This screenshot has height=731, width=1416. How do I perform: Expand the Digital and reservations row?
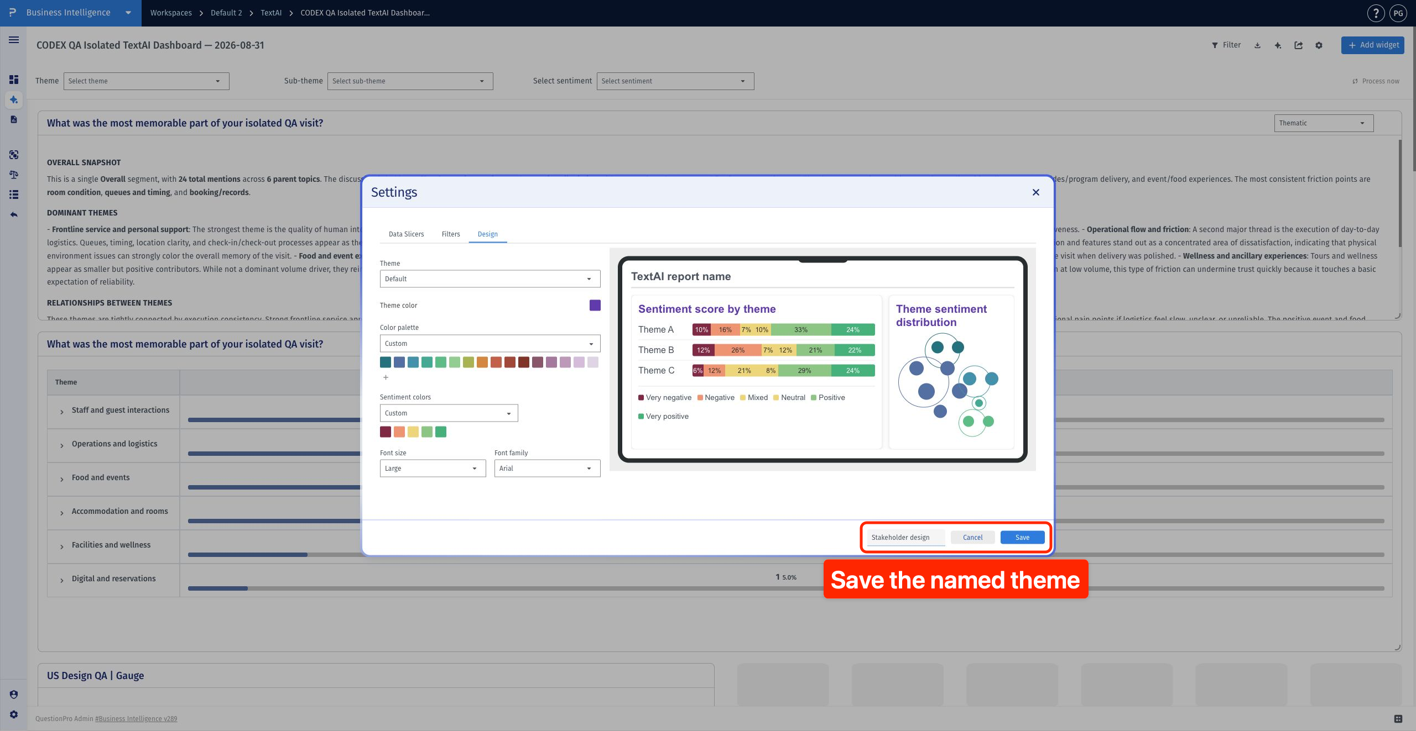(62, 580)
